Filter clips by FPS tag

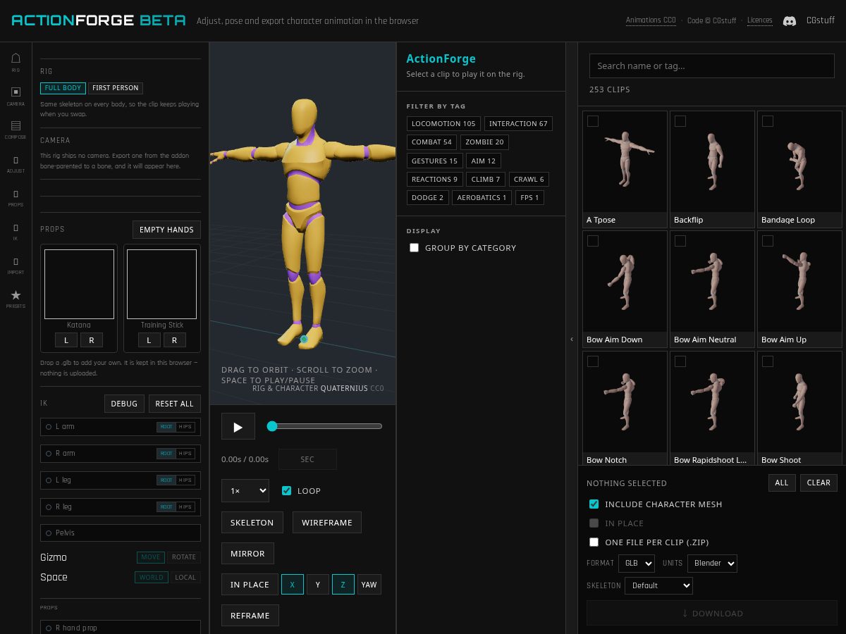(x=529, y=197)
